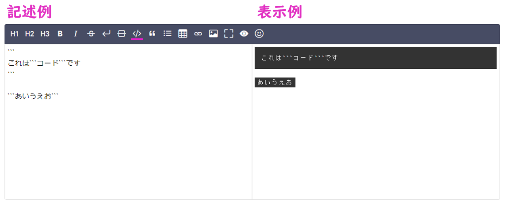This screenshot has width=505, height=209.
Task: Click the ```あいうえお``` line in editor
Action: [33, 96]
